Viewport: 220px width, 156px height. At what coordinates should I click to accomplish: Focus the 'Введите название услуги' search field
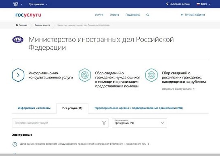(60, 123)
